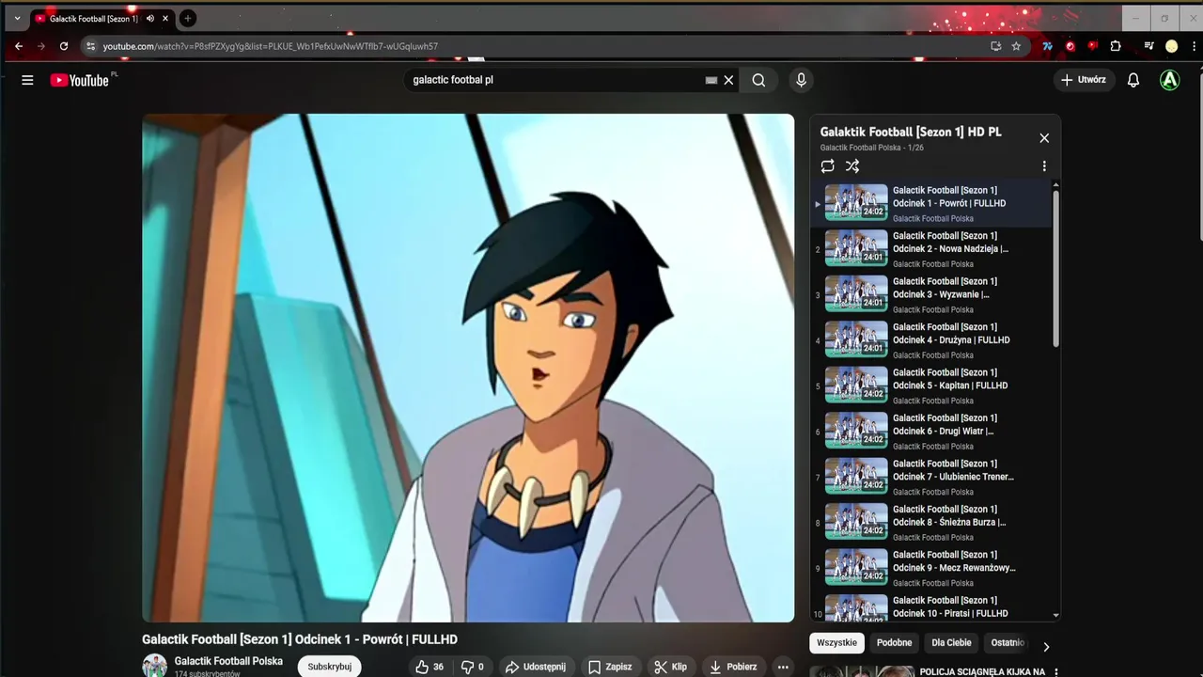
Task: Open Odcinek 1 - Powrót playlist entry
Action: (x=930, y=204)
